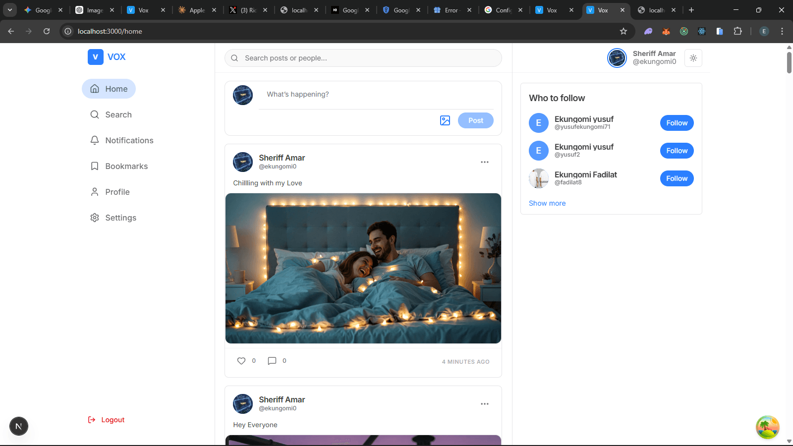Image resolution: width=793 pixels, height=446 pixels.
Task: Focus the Search posts or people field
Action: point(363,58)
